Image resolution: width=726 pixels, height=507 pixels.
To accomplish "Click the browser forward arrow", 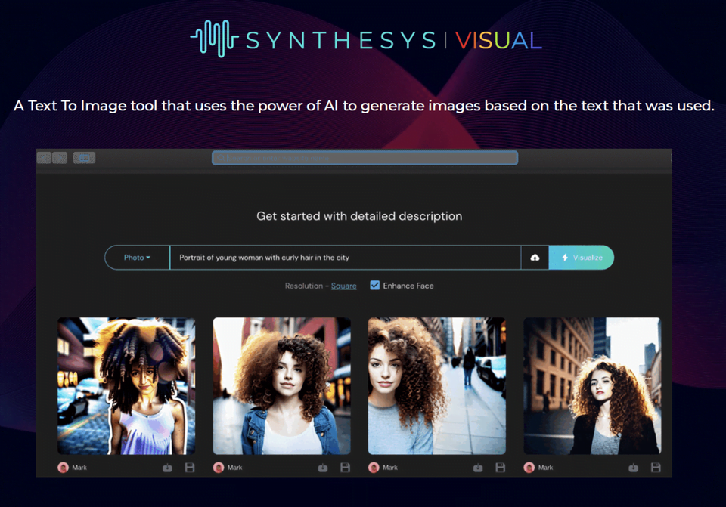I will (60, 157).
